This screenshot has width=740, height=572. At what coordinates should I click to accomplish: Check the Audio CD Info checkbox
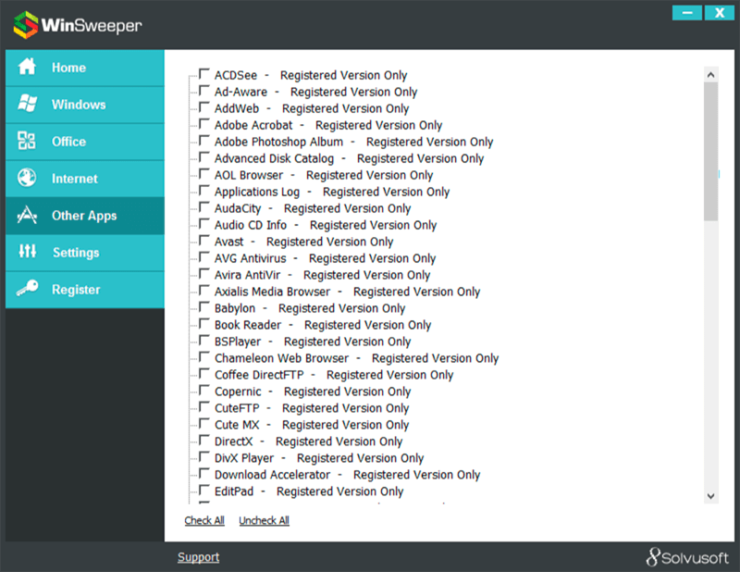click(x=203, y=224)
